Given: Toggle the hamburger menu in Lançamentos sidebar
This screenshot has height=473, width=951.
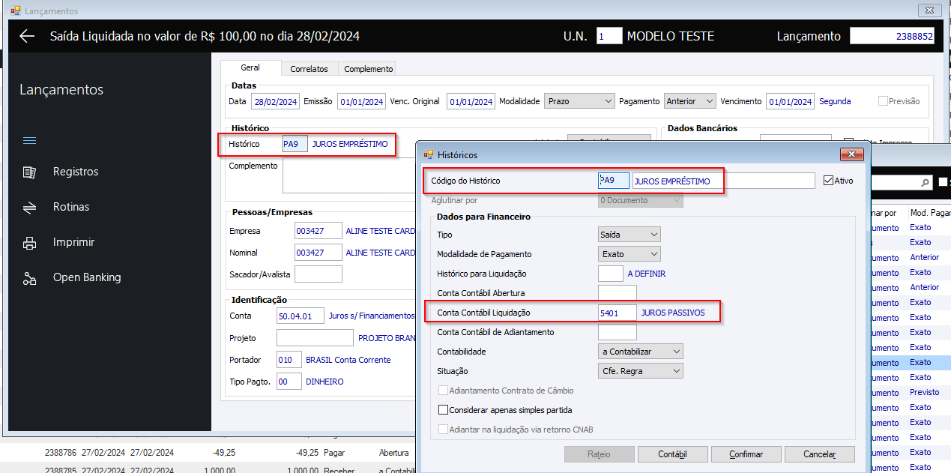Looking at the screenshot, I should click(x=29, y=141).
